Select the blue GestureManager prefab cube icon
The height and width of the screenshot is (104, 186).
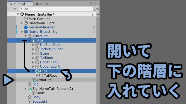coord(26,27)
